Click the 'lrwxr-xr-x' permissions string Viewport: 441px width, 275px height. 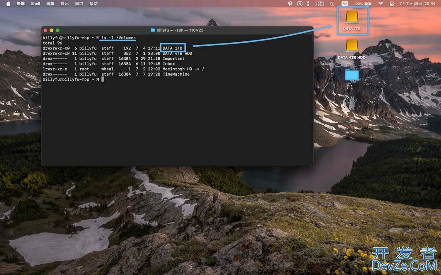pyautogui.click(x=55, y=69)
